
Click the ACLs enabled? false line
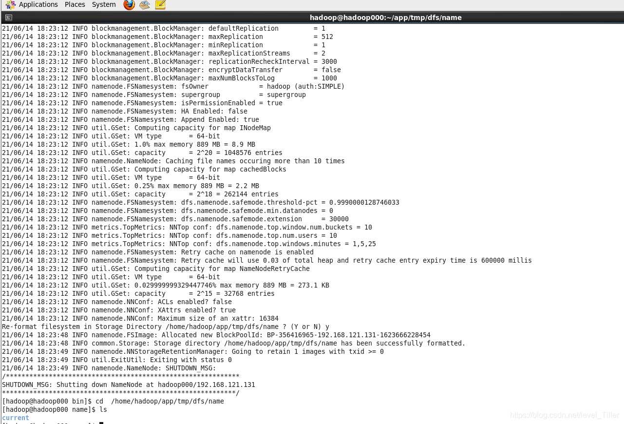point(117,302)
